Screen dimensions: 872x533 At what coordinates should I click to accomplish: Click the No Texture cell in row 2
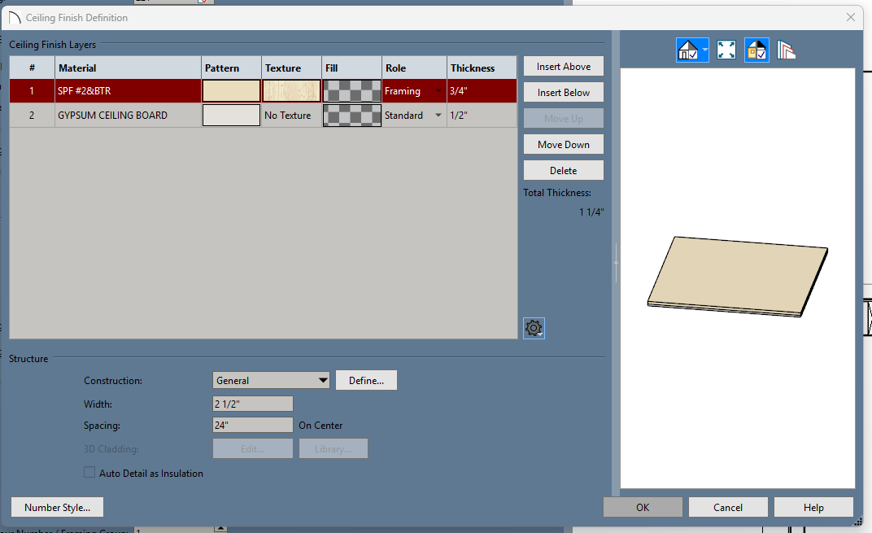coord(291,116)
